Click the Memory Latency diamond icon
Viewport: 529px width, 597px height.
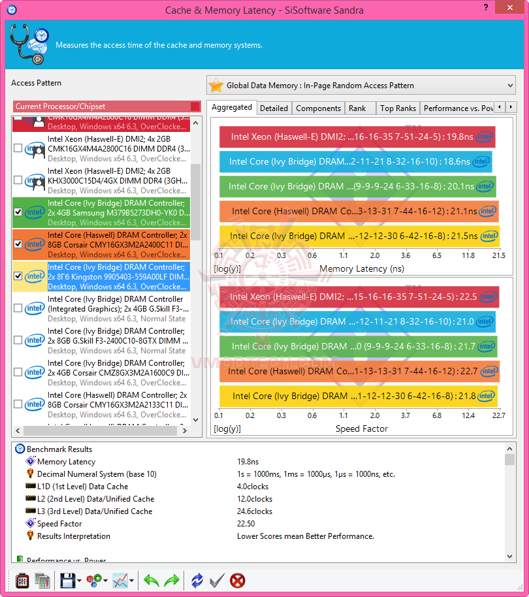(31, 461)
